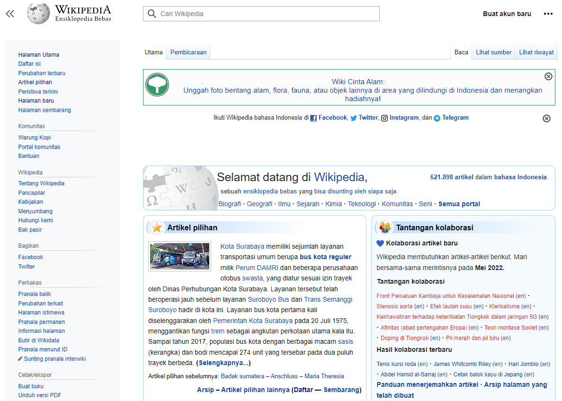Image resolution: width=562 pixels, height=401 pixels.
Task: Click the search magnifier icon
Action: (152, 14)
